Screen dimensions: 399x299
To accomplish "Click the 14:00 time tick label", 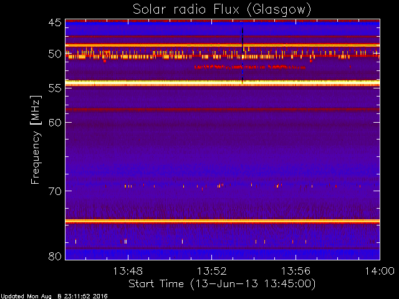I will click(380, 271).
